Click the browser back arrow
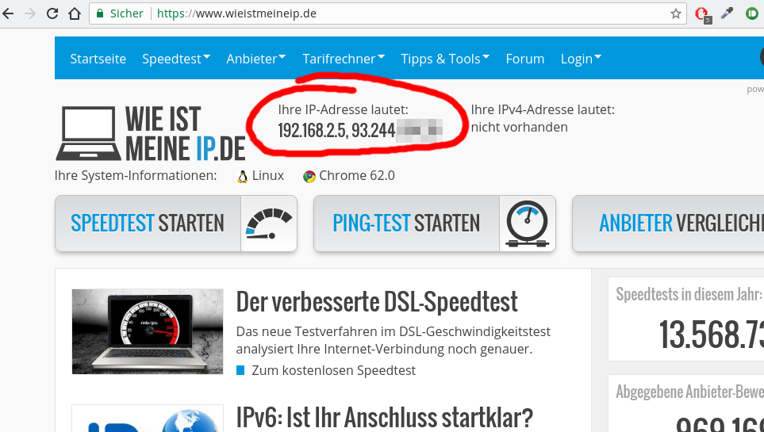764x432 pixels. click(x=8, y=13)
